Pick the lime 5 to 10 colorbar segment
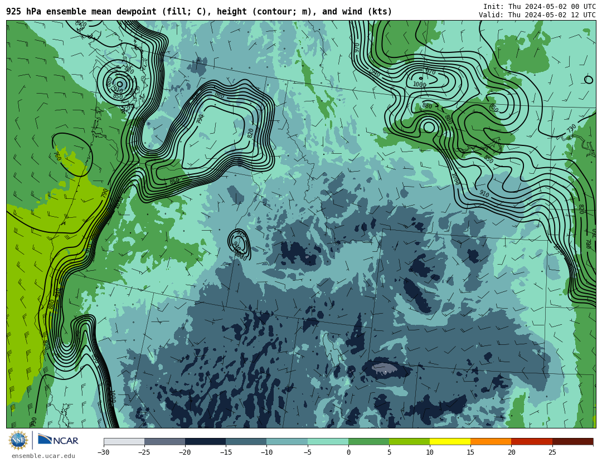602x463 pixels. (x=409, y=441)
